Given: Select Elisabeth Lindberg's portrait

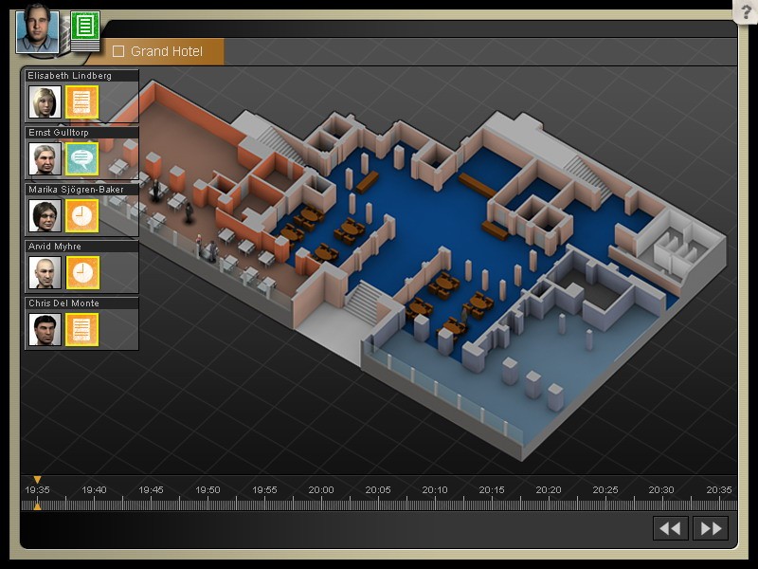Looking at the screenshot, I should [x=45, y=101].
